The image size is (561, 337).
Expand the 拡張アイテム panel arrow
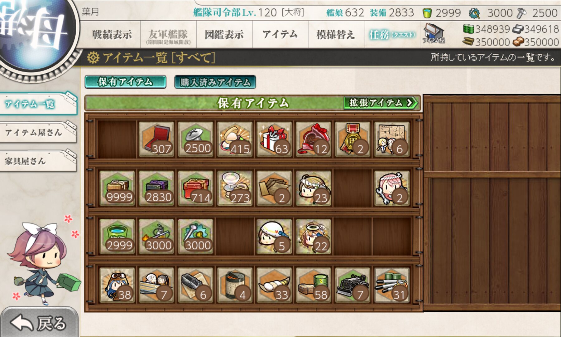point(381,103)
